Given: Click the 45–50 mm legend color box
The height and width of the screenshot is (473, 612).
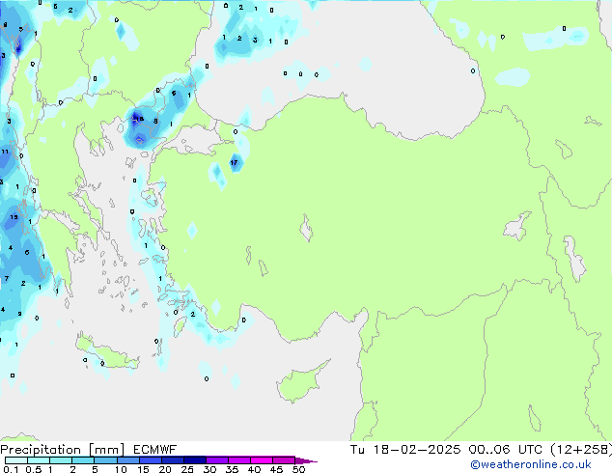Looking at the screenshot, I should point(284,460).
